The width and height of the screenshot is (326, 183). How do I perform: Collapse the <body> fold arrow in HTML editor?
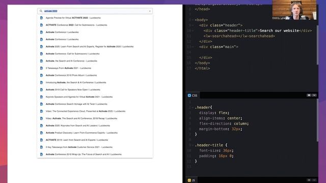[x=193, y=20]
